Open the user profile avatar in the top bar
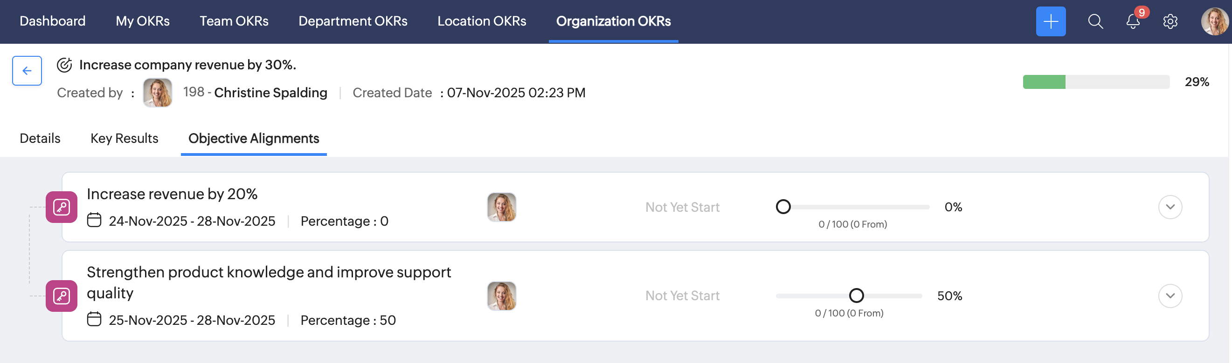The width and height of the screenshot is (1232, 363). 1213,21
